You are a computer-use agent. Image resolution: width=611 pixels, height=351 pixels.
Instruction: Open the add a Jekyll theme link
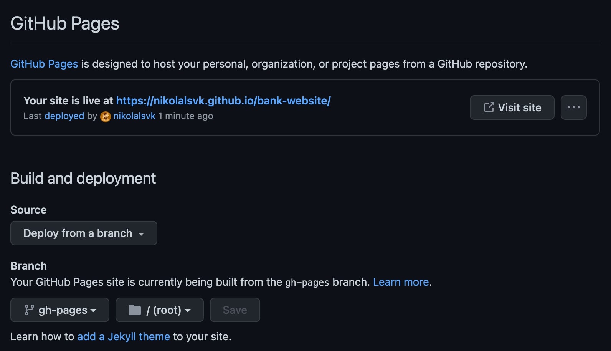pyautogui.click(x=124, y=336)
